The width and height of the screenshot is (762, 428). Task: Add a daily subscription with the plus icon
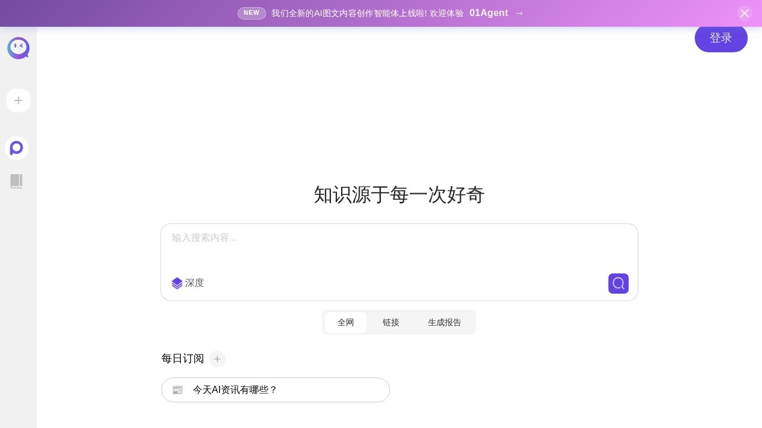click(x=217, y=359)
